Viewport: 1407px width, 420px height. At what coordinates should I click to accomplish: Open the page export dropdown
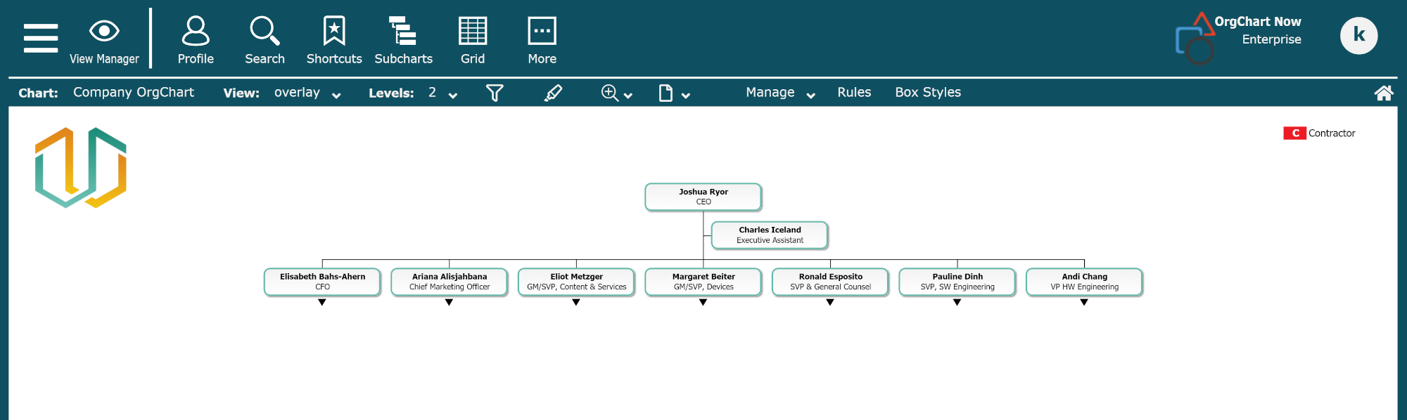coord(674,93)
